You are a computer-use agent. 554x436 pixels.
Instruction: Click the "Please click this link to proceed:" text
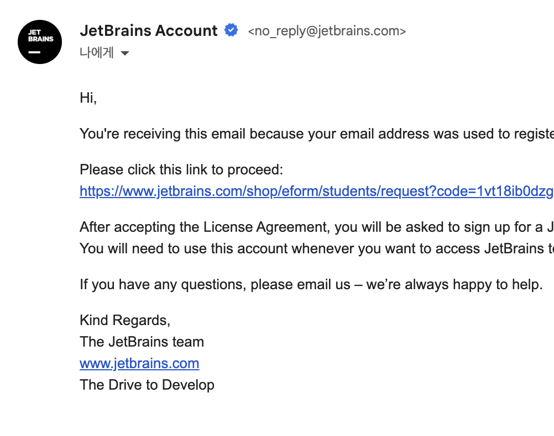(x=181, y=169)
